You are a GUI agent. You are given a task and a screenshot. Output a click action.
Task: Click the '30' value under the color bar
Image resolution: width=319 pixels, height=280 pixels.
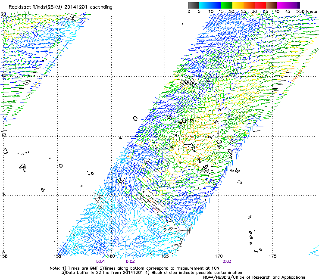click(x=254, y=12)
